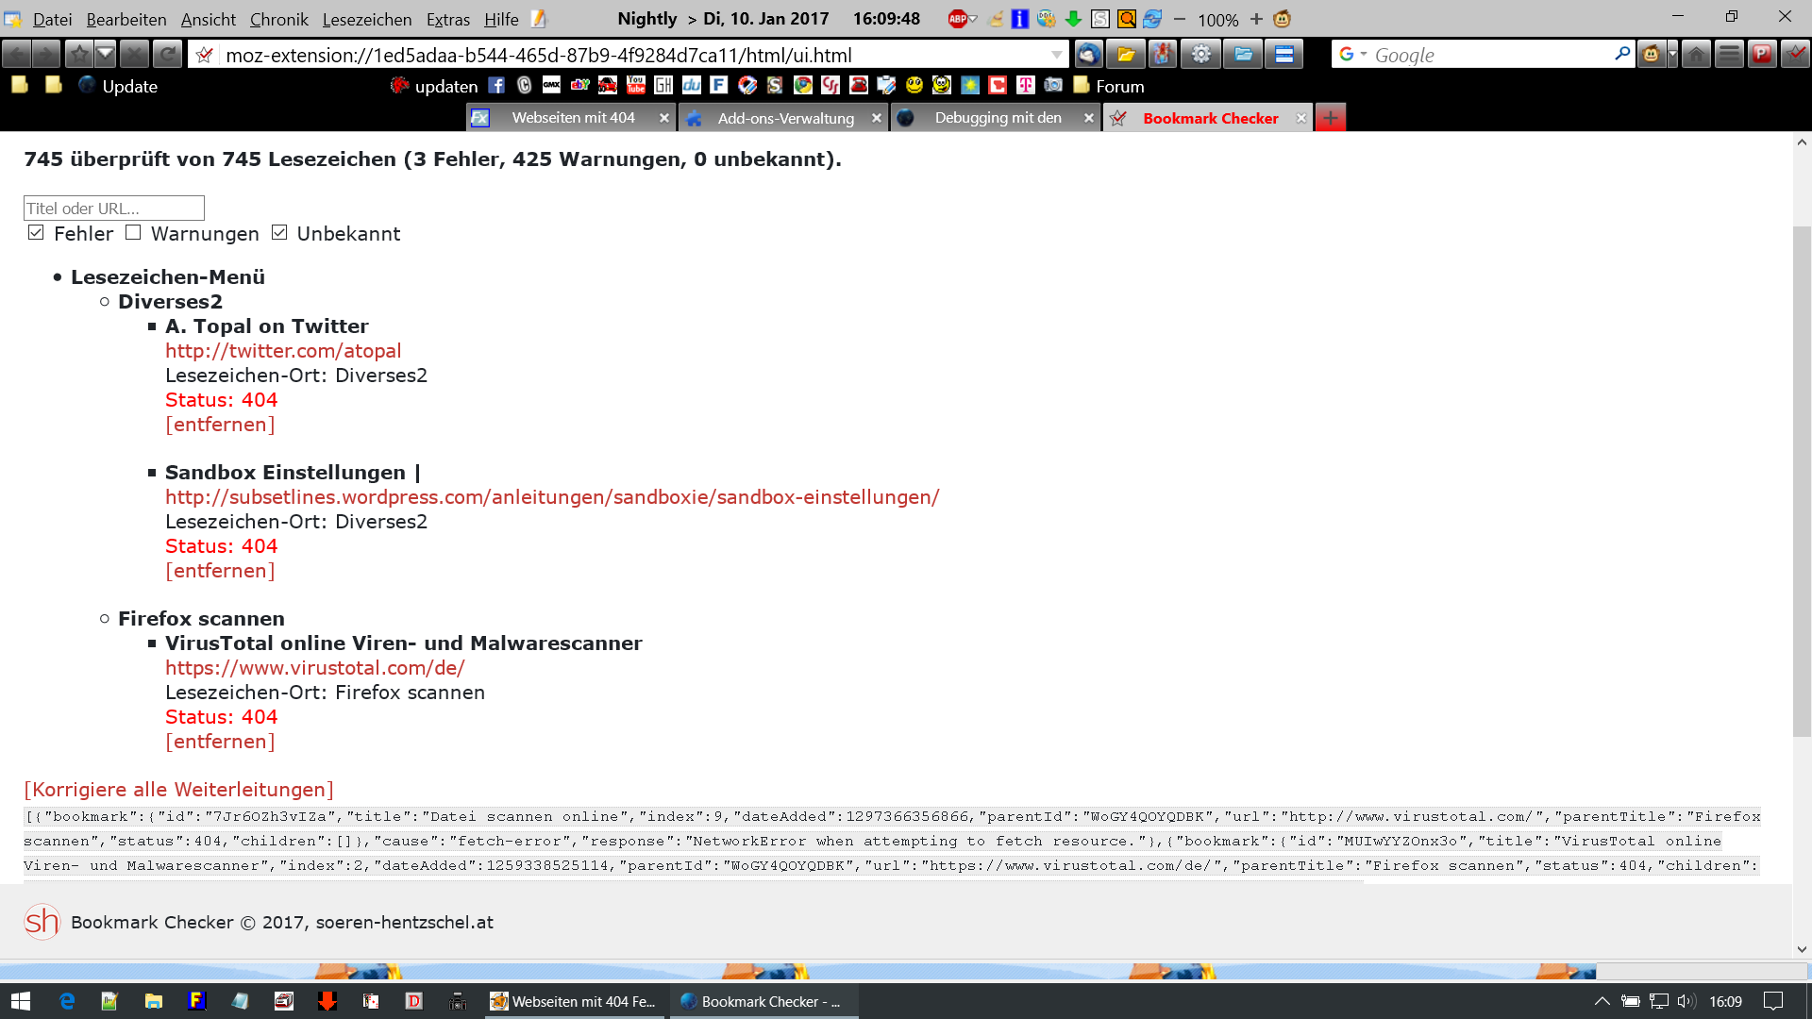
Task: Uncheck the Unbekannt filter checkbox
Action: tap(279, 233)
